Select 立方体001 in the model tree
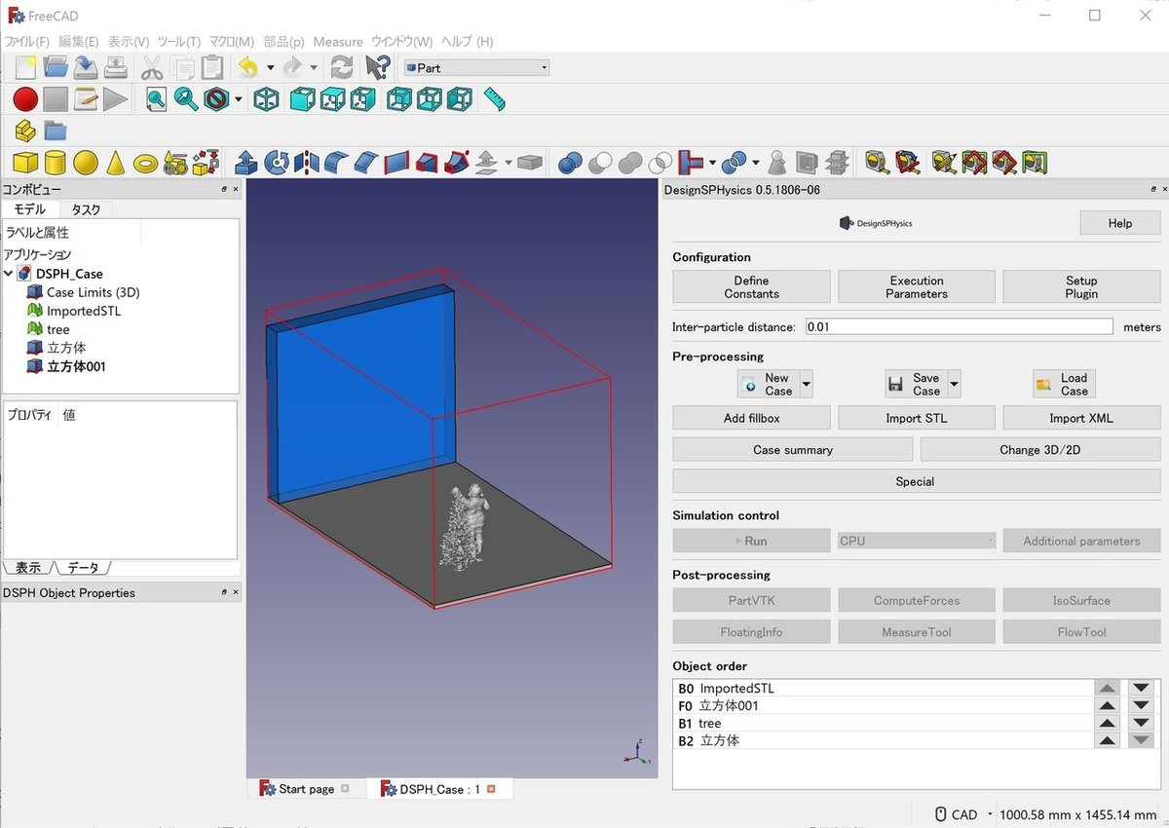This screenshot has height=828, width=1169. (76, 366)
